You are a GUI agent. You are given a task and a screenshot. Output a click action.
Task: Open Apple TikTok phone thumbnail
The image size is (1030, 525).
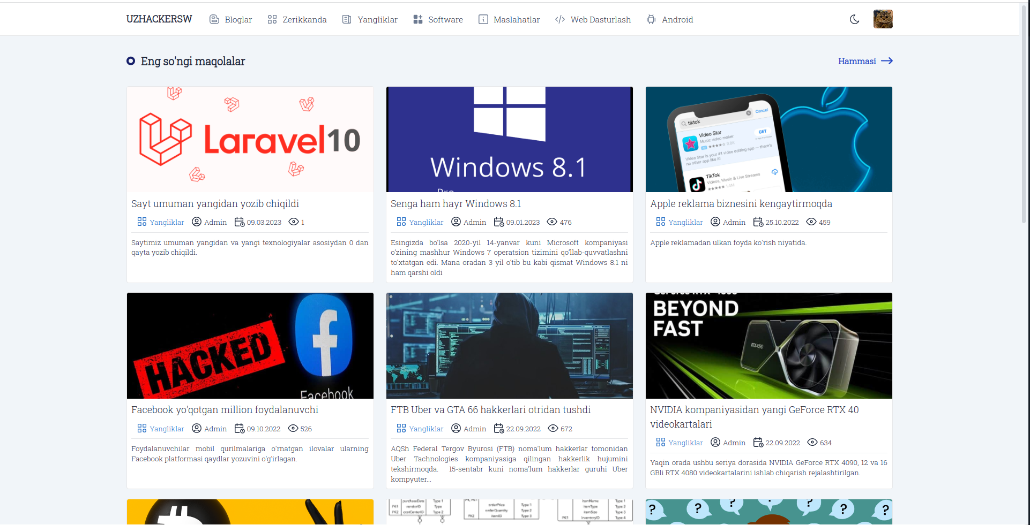click(x=769, y=139)
